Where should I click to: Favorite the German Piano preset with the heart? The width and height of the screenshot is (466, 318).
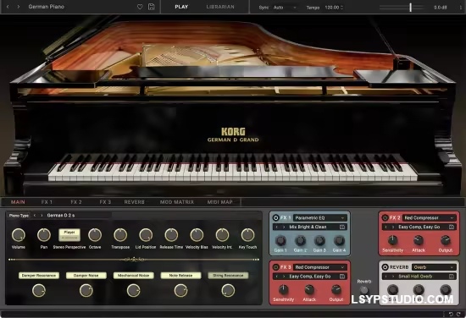point(140,7)
